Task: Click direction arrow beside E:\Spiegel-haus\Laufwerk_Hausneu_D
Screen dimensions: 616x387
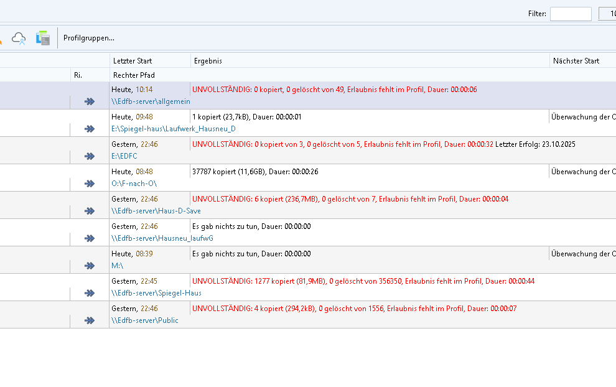Action: coord(90,129)
